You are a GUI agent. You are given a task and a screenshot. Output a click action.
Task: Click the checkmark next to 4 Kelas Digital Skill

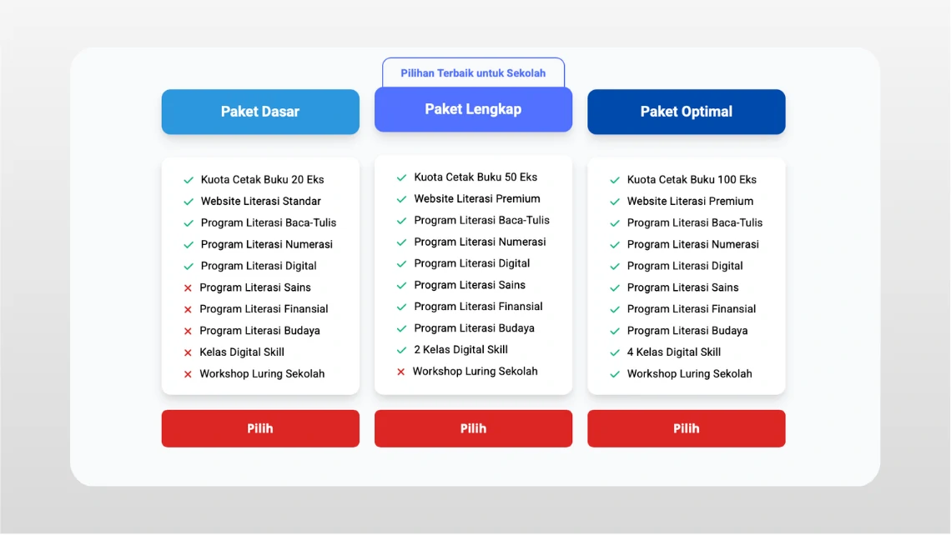[614, 352]
